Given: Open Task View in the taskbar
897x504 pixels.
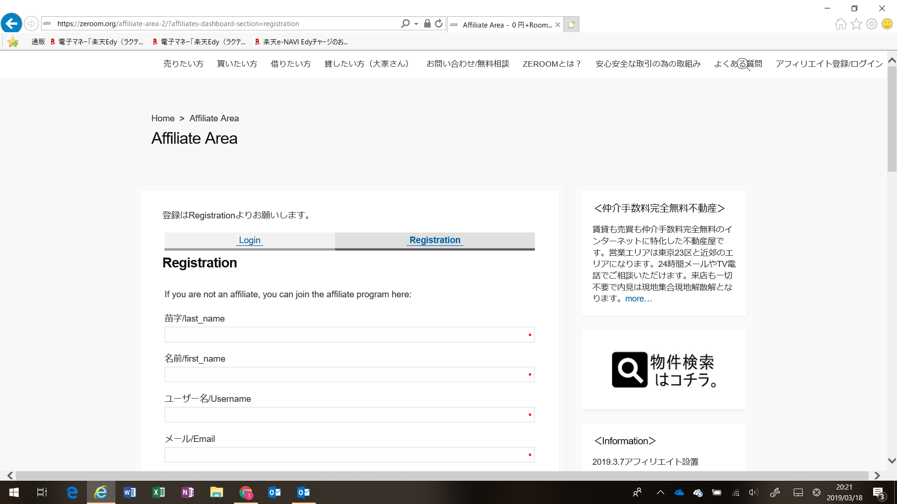Looking at the screenshot, I should click(x=42, y=492).
